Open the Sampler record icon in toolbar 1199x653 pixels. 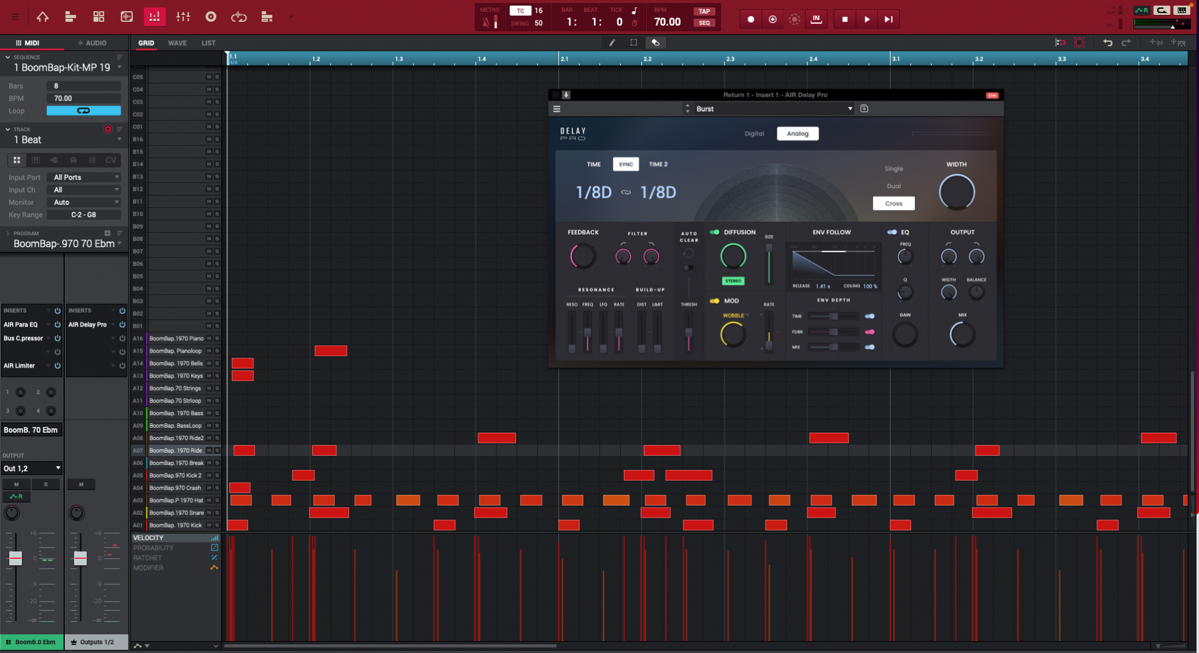point(210,17)
